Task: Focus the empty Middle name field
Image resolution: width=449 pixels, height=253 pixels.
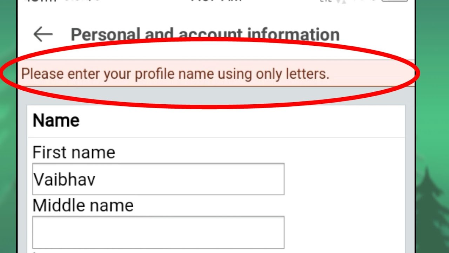Action: [158, 232]
